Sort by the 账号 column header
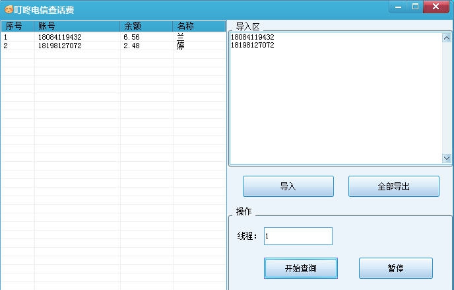454x290 pixels. pyautogui.click(x=77, y=26)
